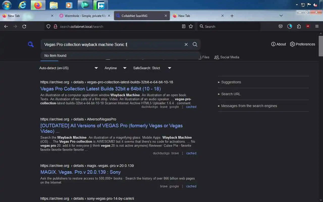This screenshot has height=202, width=323.
Task: Open the Firefox account circle icon
Action: click(x=290, y=26)
